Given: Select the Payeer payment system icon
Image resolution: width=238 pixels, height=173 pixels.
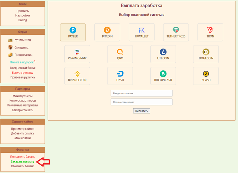Looking at the screenshot, I should pos(73,32).
